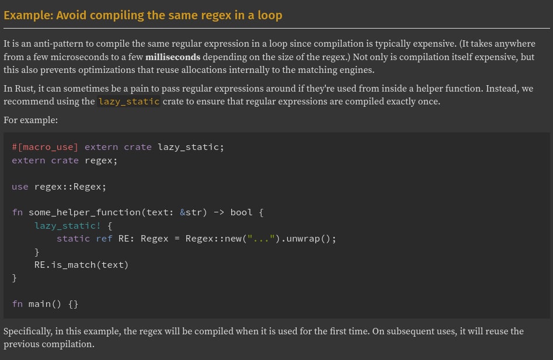Click the 'use regex::Regex;' import line
553x360 pixels.
[x=59, y=187]
